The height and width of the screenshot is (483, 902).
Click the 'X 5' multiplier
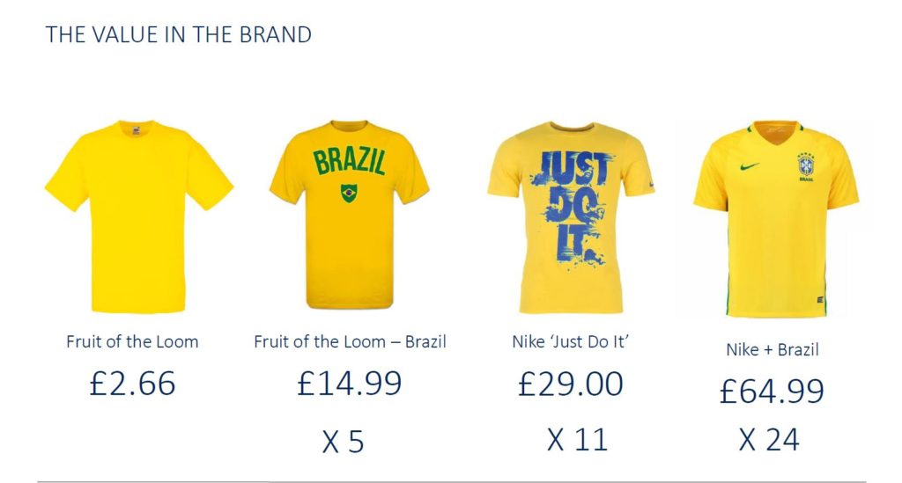(x=343, y=442)
